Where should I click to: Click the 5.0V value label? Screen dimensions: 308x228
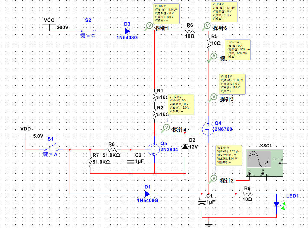pos(38,136)
